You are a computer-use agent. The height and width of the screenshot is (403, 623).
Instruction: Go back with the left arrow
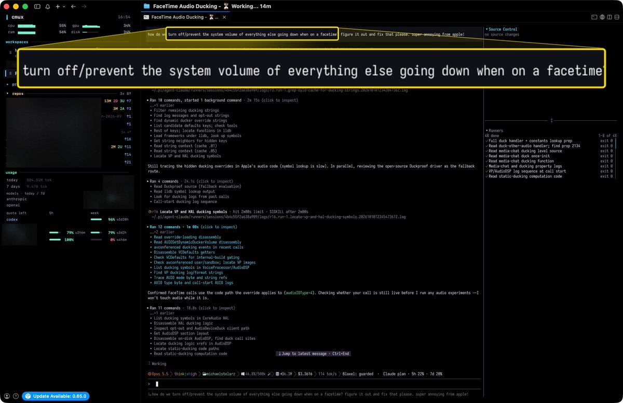click(x=73, y=6)
